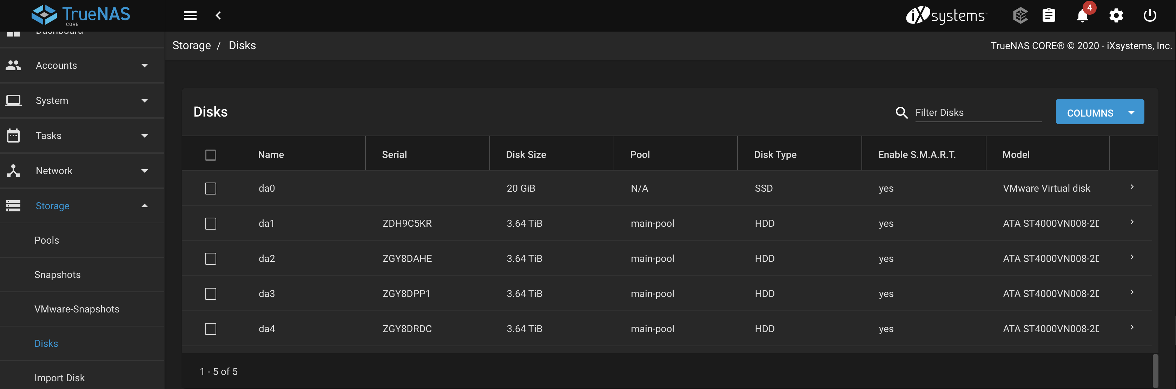Open the navigation hamburger menu
The height and width of the screenshot is (389, 1176).
pyautogui.click(x=190, y=15)
